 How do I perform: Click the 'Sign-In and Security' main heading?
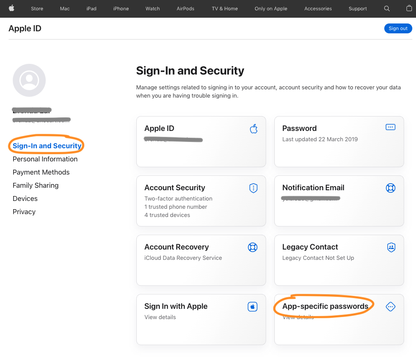(x=190, y=71)
